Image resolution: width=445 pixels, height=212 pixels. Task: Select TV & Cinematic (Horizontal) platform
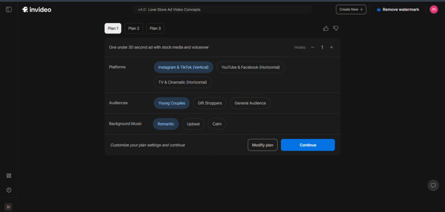click(183, 82)
